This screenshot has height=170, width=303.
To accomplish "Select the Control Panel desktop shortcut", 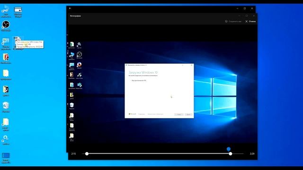I will click(6, 44).
